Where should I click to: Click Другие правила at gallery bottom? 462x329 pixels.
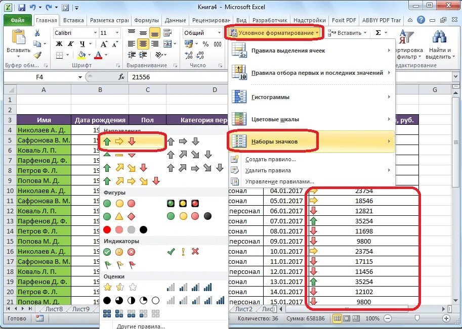[141, 326]
